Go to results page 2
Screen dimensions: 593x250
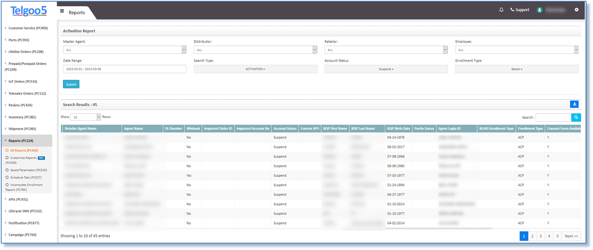[532, 236]
